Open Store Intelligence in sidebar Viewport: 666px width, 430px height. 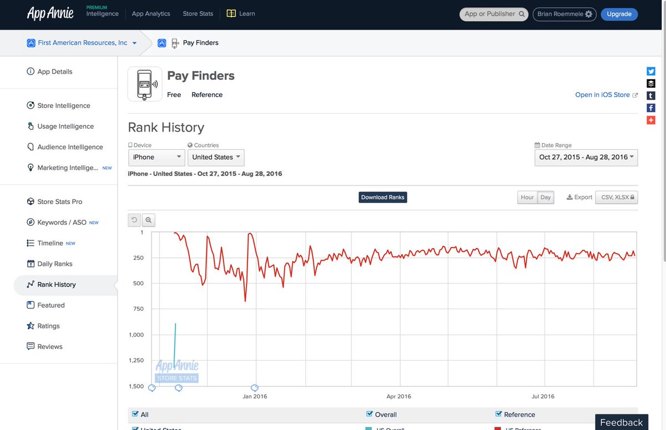(x=59, y=105)
